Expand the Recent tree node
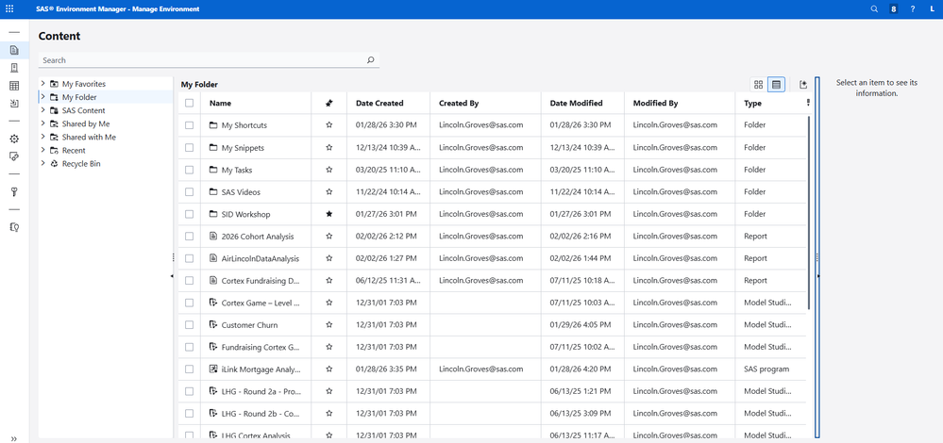 click(x=43, y=150)
